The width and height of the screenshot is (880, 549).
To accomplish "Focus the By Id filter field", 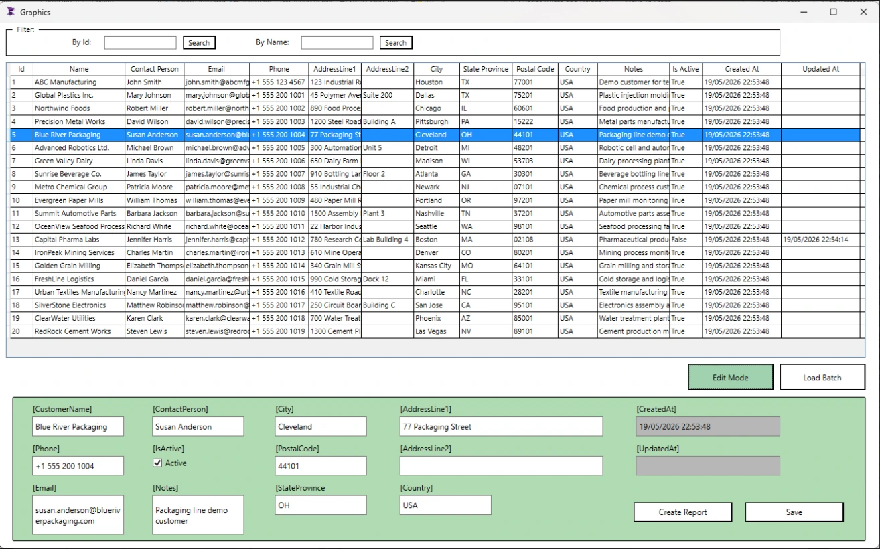I will pyautogui.click(x=141, y=43).
